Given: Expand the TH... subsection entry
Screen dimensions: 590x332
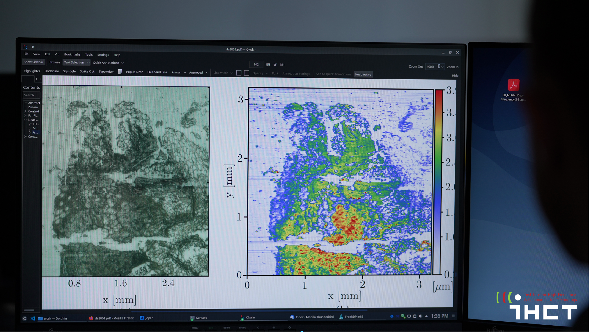Looking at the screenshot, I should tap(30, 124).
